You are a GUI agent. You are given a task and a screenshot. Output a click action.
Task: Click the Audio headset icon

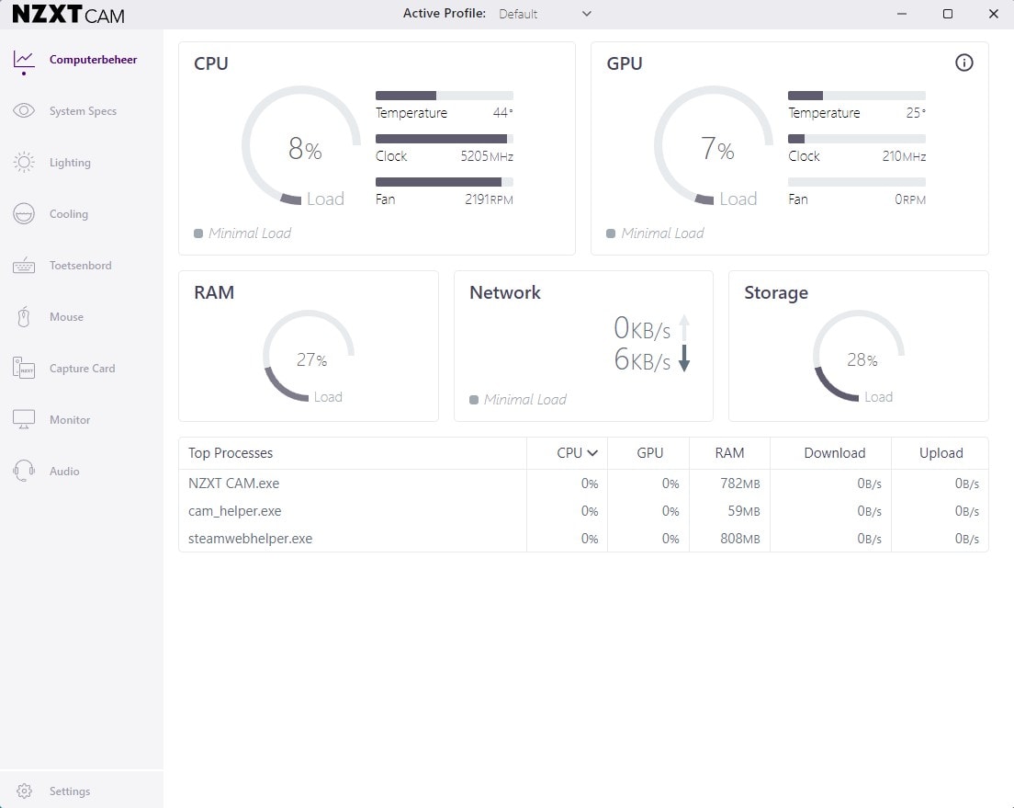tap(24, 471)
